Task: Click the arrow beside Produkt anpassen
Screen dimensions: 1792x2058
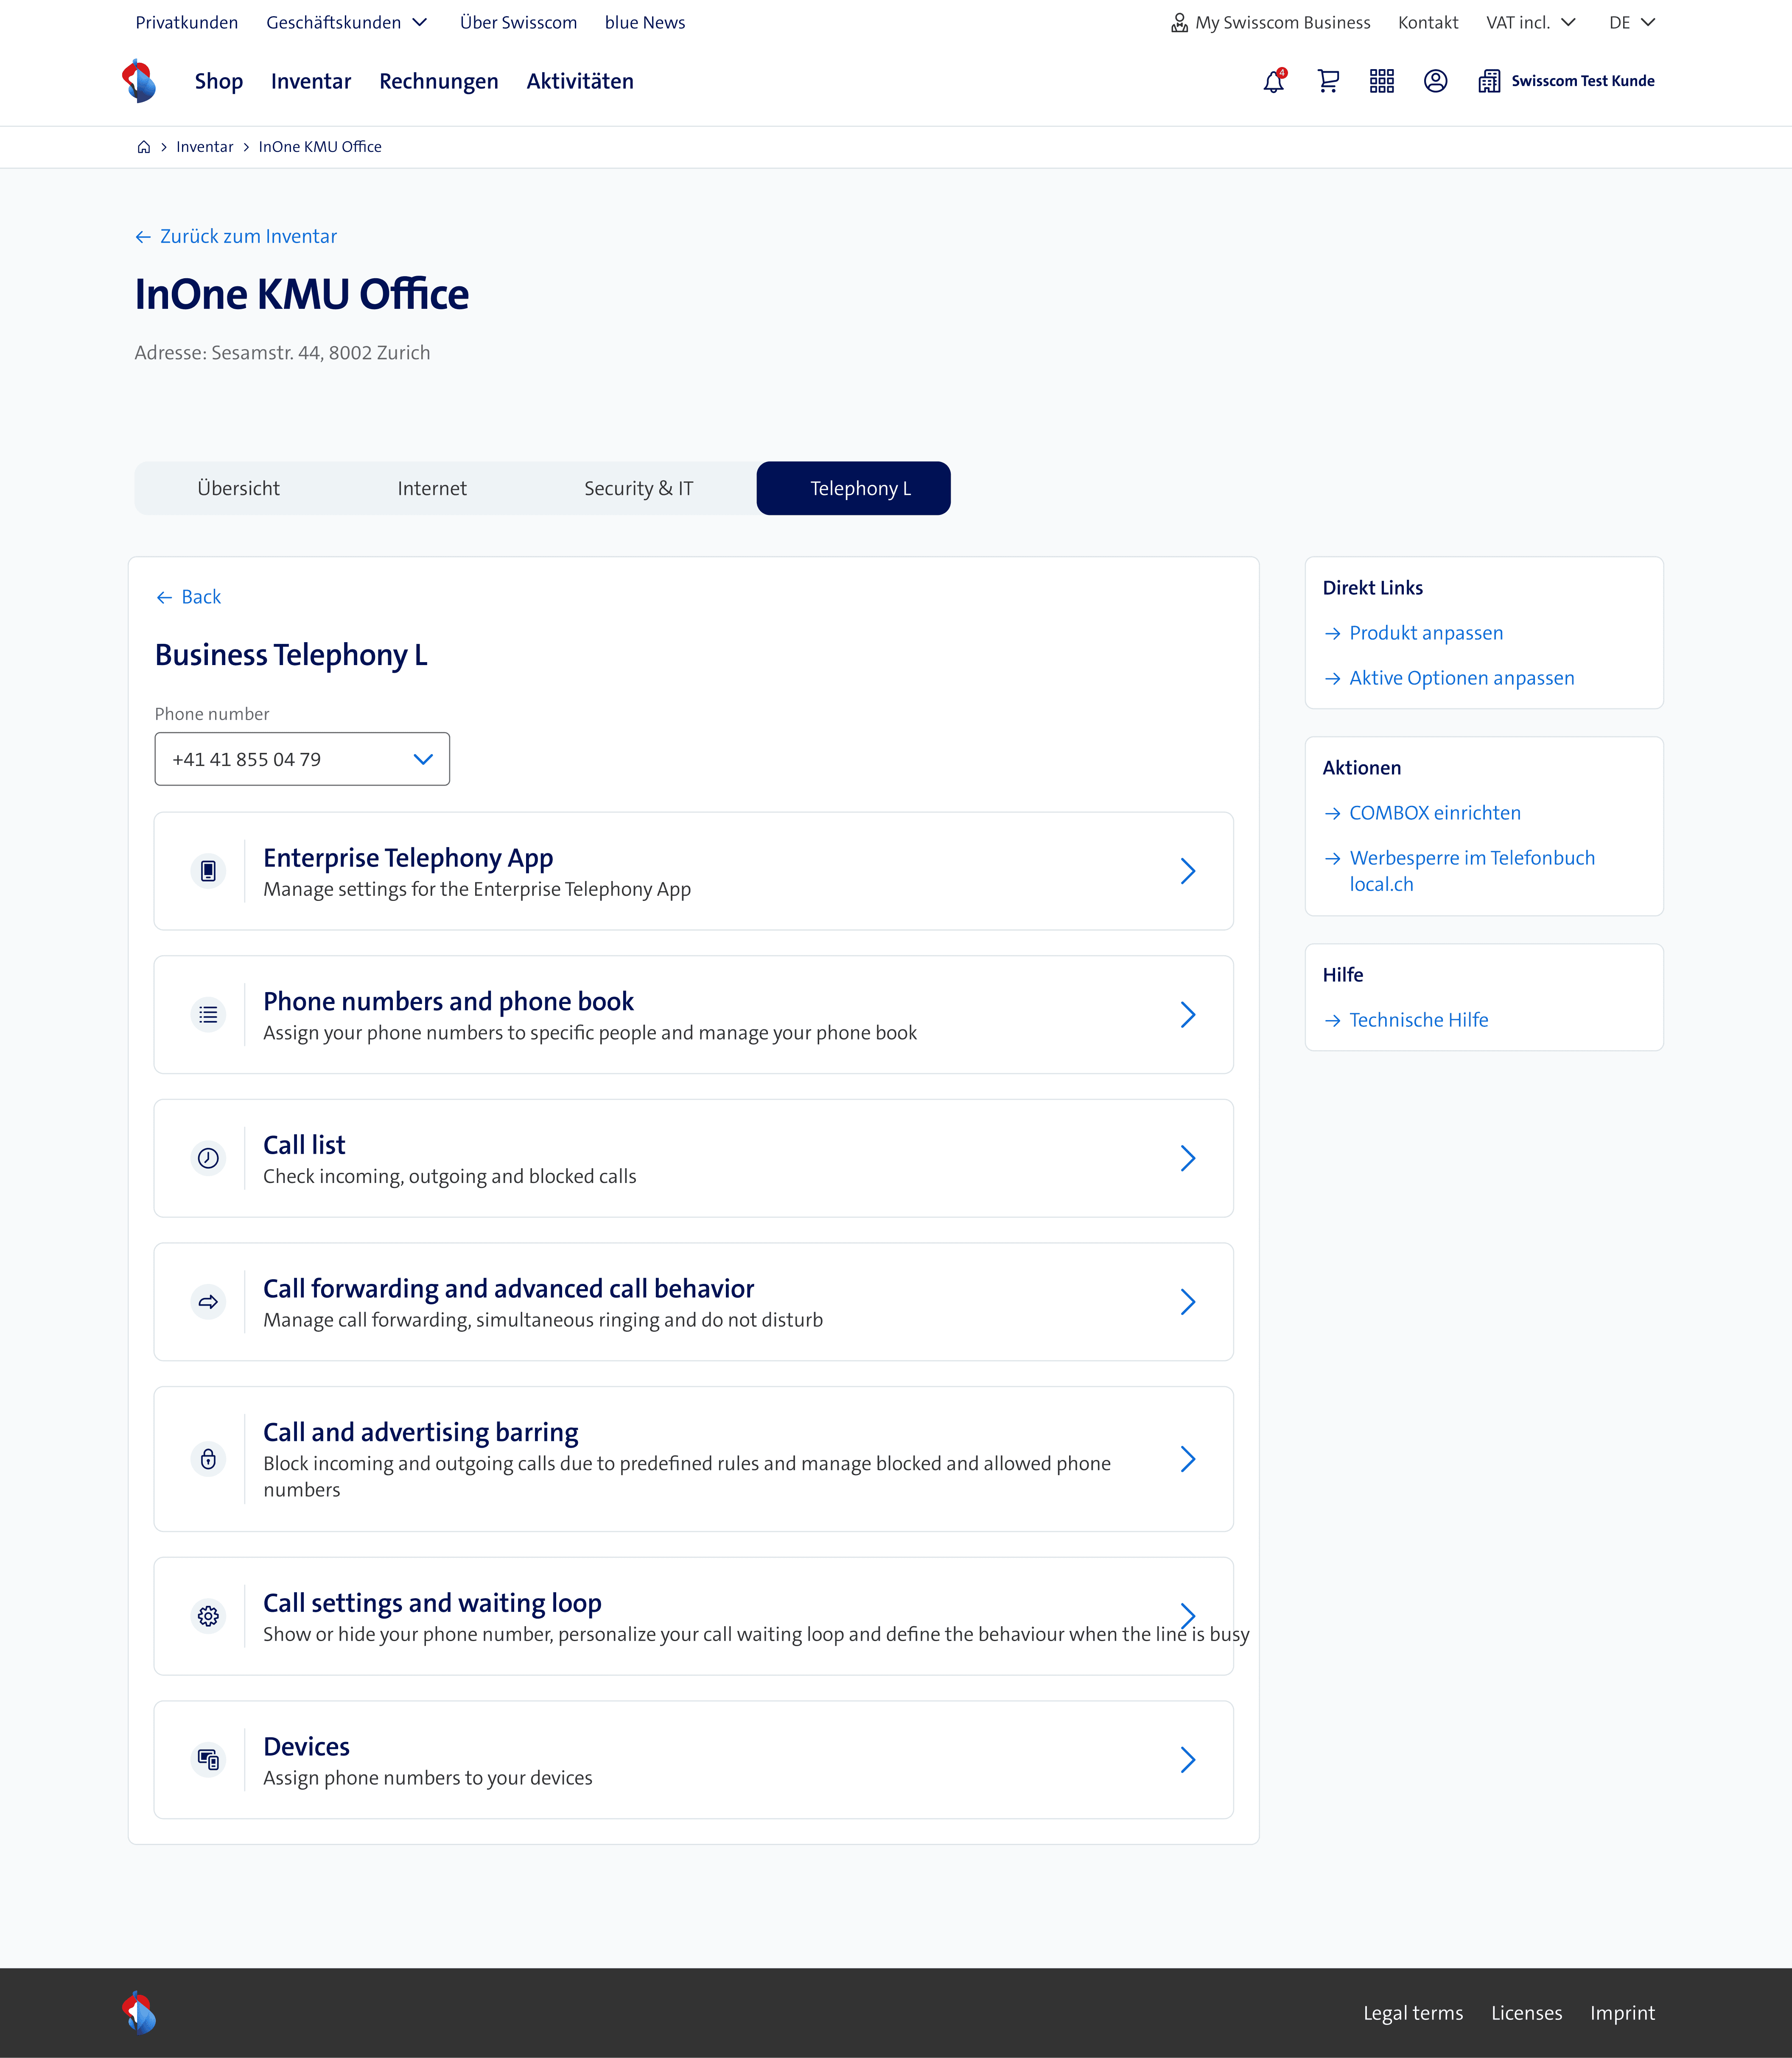Action: tap(1332, 634)
